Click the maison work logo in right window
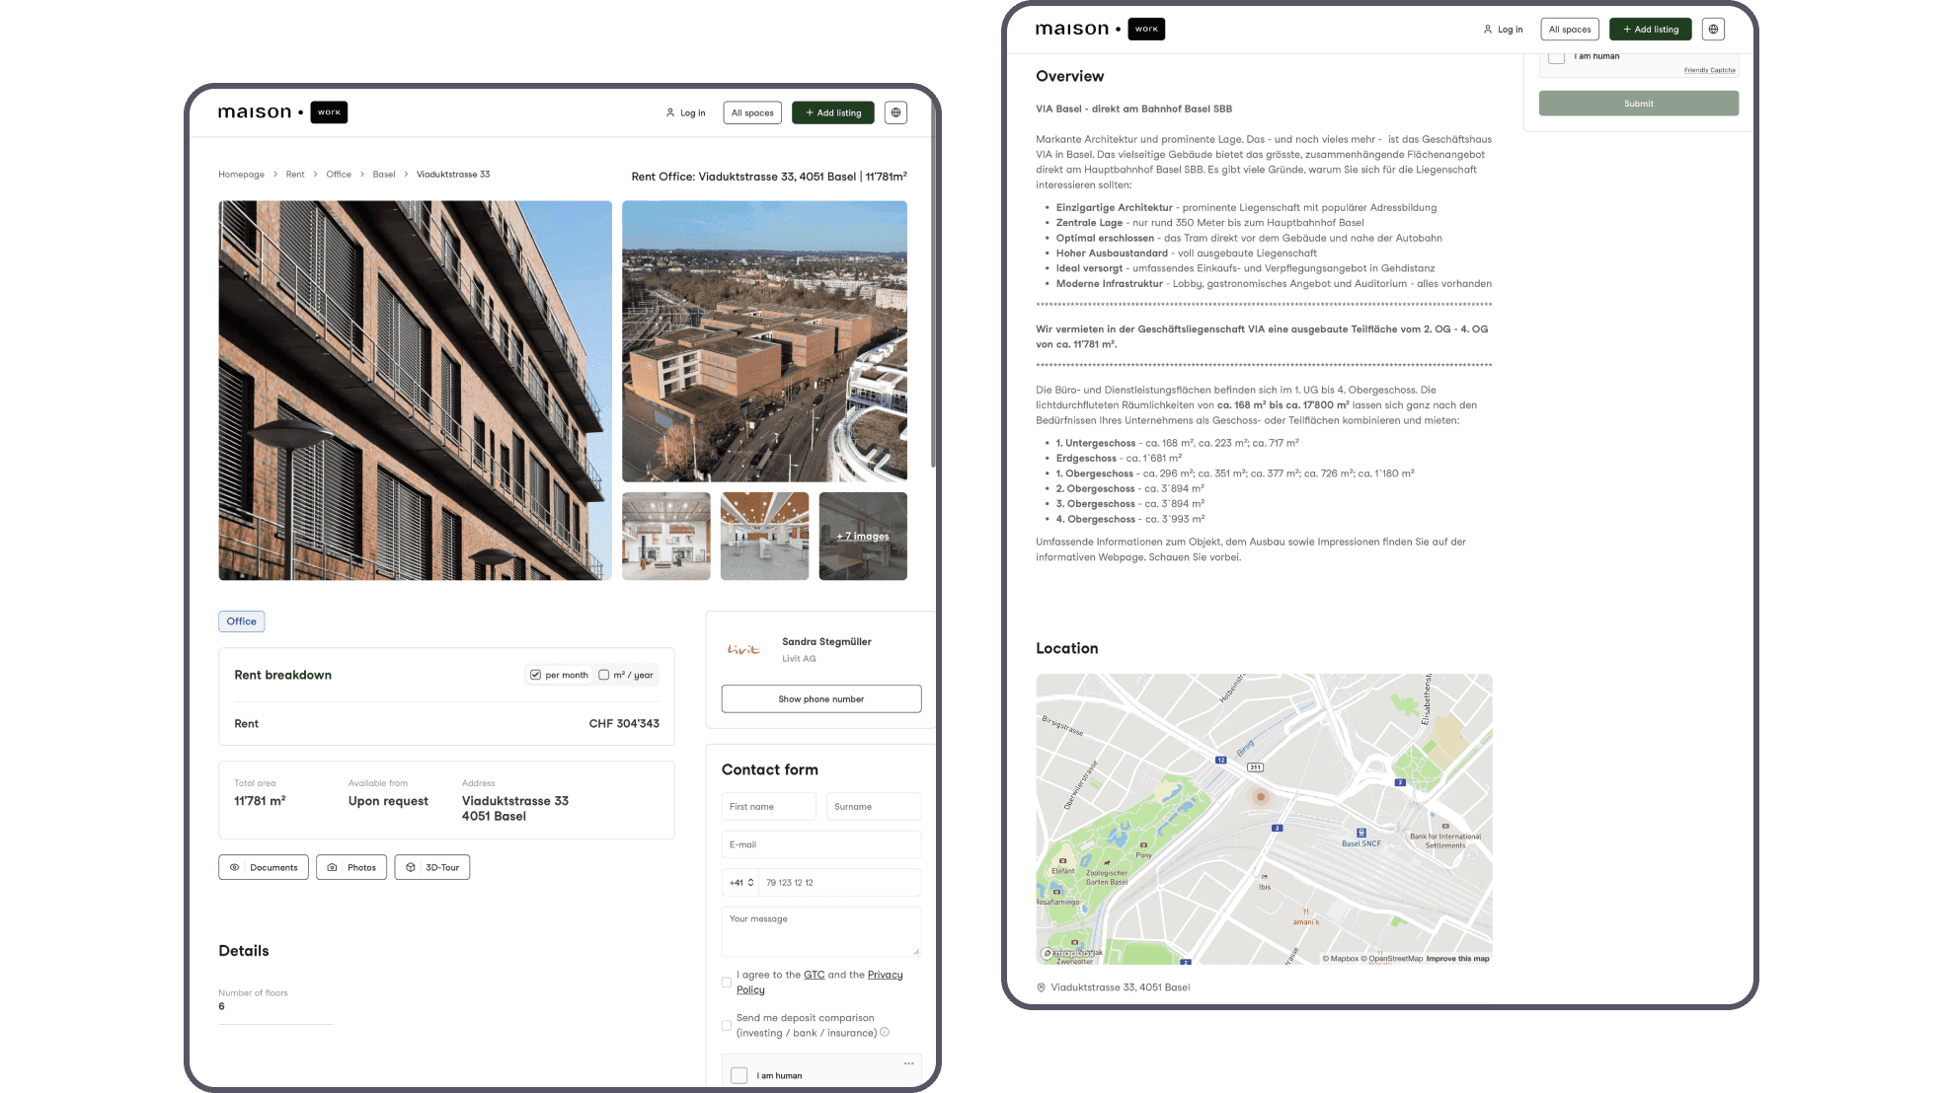The height and width of the screenshot is (1093, 1943). point(1100,29)
